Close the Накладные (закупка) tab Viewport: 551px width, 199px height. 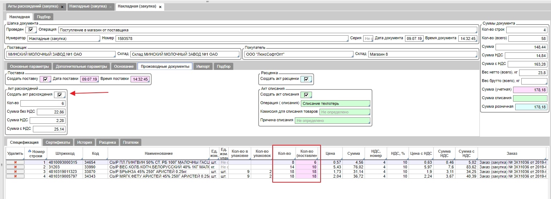click(111, 7)
